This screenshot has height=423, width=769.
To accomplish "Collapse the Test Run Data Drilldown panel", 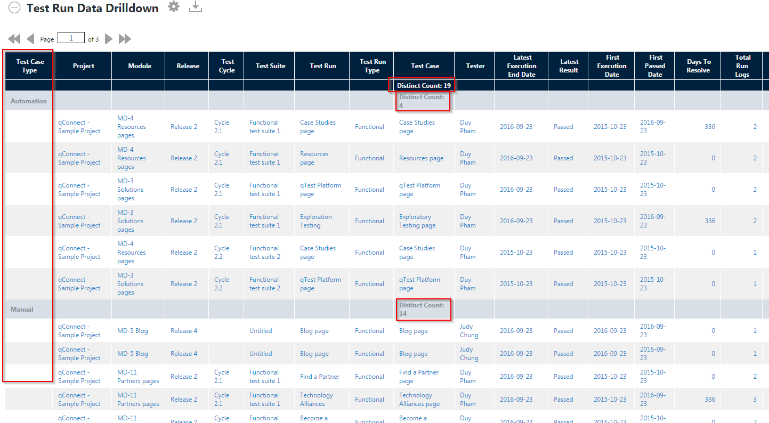I will (x=14, y=8).
